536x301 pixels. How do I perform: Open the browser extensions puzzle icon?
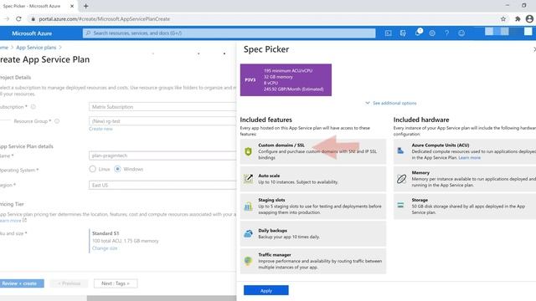[x=518, y=19]
